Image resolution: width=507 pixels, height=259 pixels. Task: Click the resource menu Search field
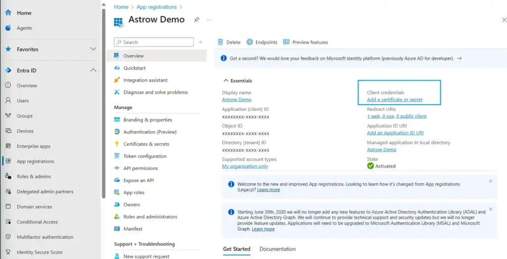tap(154, 42)
